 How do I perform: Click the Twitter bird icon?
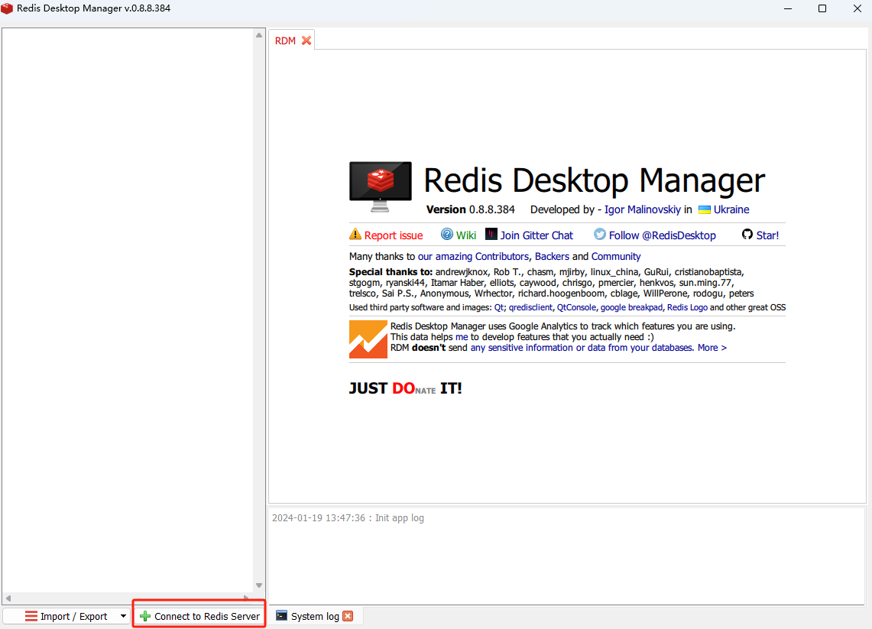pos(600,235)
